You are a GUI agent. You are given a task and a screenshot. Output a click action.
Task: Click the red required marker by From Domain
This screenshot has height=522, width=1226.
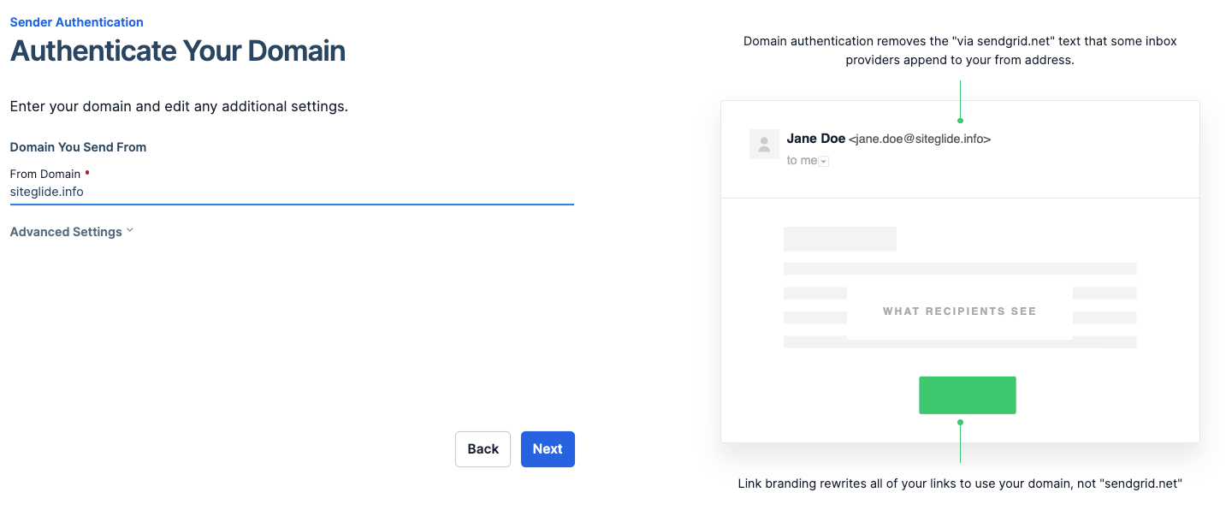87,171
